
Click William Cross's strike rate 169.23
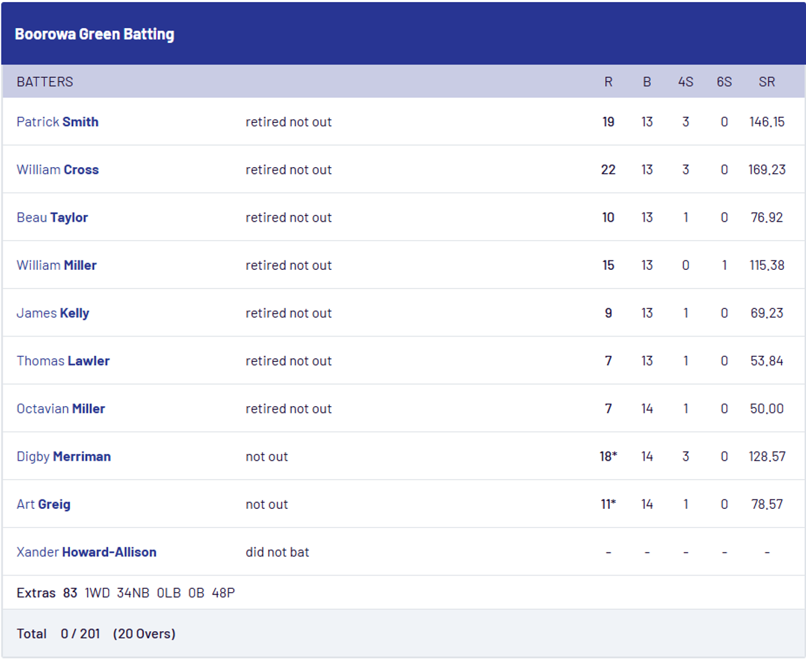(766, 170)
